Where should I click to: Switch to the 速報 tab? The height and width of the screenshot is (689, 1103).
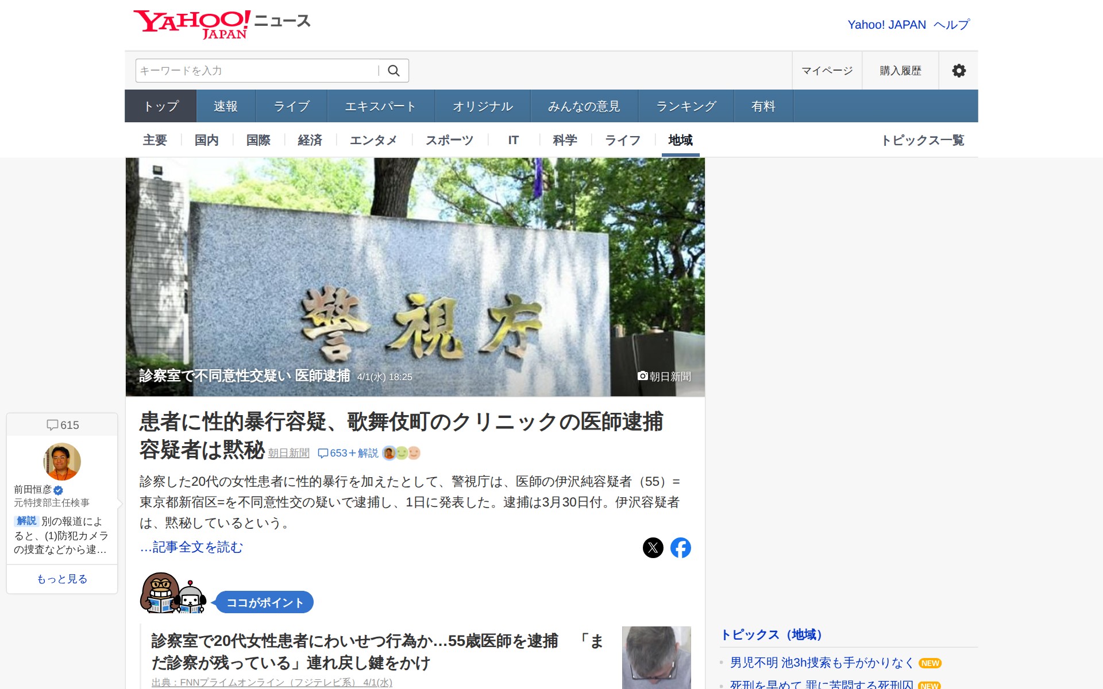[225, 106]
